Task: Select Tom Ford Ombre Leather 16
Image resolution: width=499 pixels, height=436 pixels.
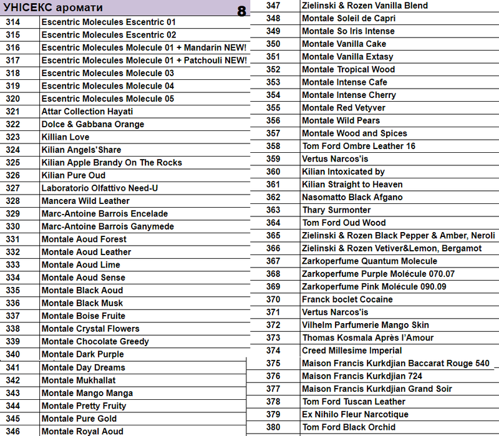Action: click(x=358, y=146)
